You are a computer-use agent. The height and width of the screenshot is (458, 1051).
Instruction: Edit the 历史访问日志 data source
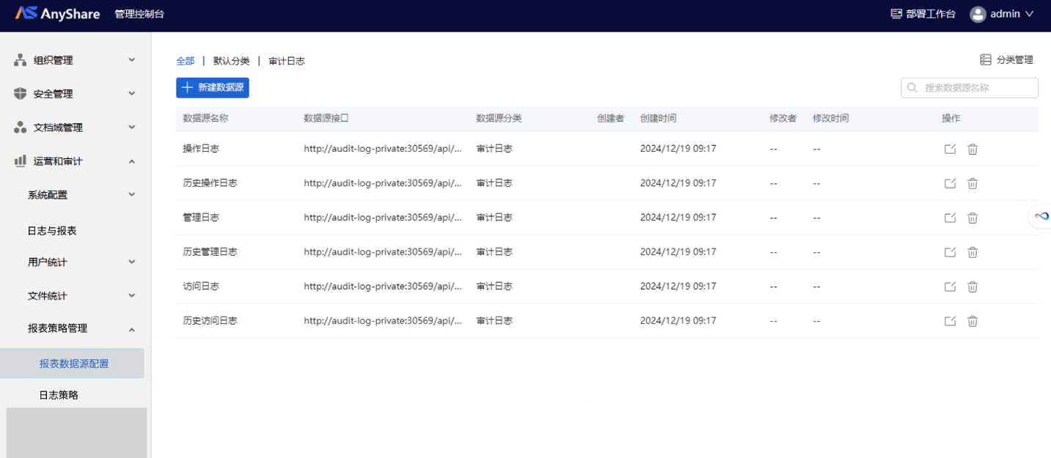click(x=950, y=321)
